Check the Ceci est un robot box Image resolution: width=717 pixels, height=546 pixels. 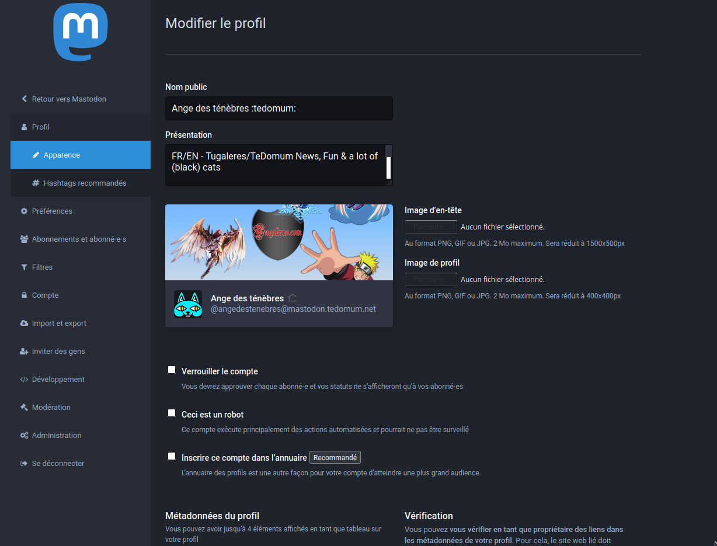[172, 413]
